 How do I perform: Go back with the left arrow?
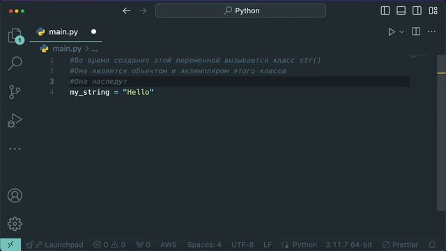127,11
